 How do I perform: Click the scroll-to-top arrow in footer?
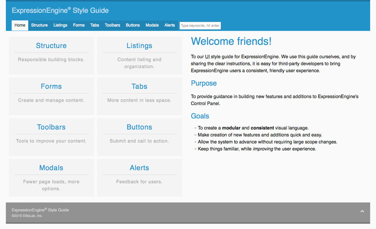click(362, 211)
